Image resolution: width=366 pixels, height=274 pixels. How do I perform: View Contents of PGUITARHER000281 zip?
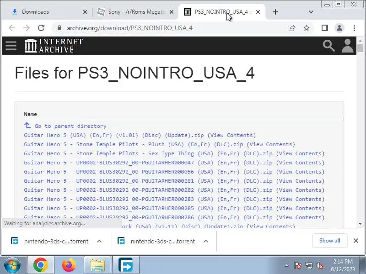click(300, 181)
